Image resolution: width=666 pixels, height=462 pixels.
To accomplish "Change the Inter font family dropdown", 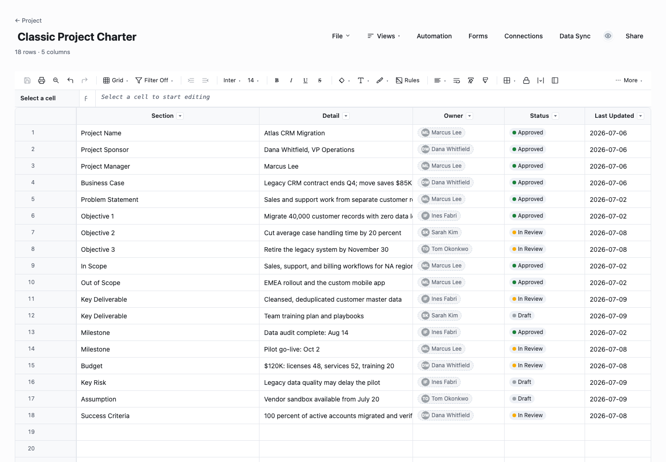I will (232, 80).
